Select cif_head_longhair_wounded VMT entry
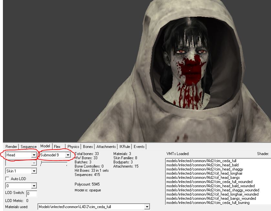The width and height of the screenshot is (271, 211). pyautogui.click(x=213, y=194)
